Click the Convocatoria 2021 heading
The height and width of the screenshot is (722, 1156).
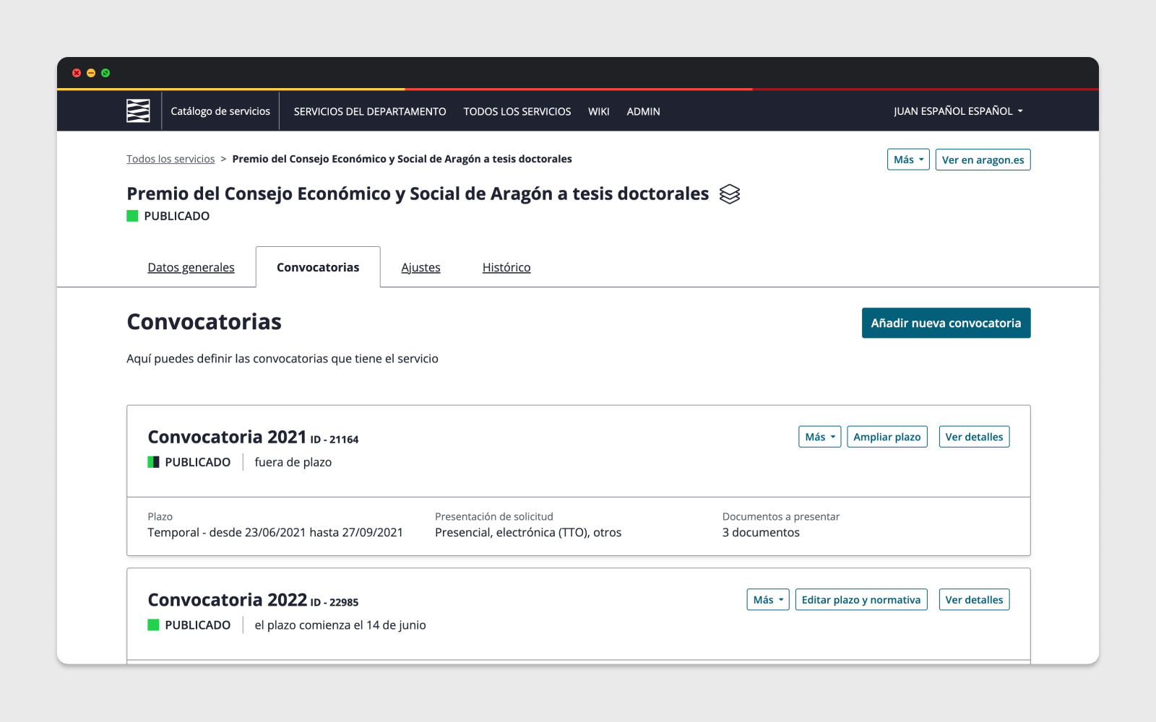[x=227, y=437]
